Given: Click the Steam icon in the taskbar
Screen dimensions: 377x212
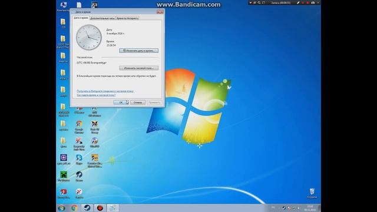Looking at the screenshot, I should tap(87, 208).
